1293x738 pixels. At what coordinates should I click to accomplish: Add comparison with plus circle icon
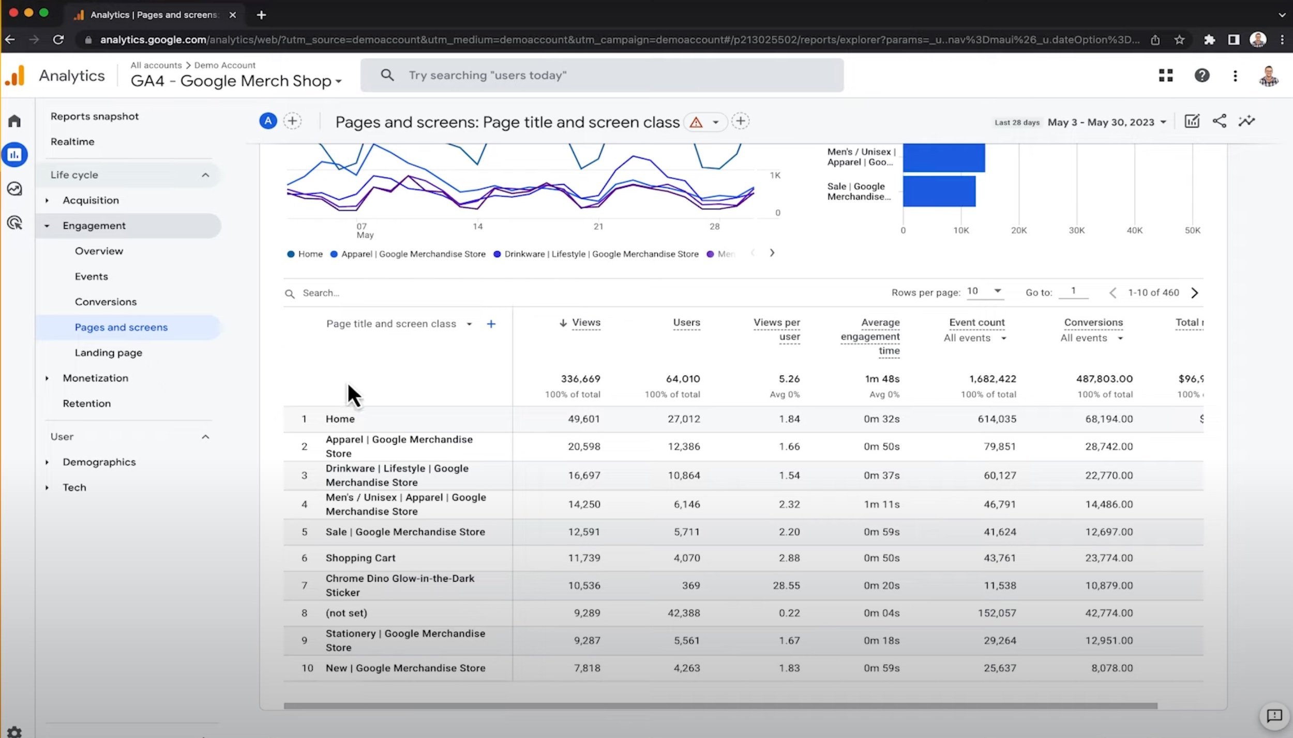[293, 121]
